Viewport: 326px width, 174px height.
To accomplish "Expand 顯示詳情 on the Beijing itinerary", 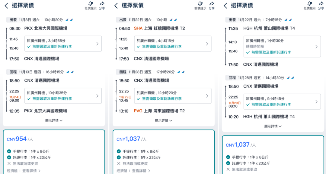I will pos(54,120).
